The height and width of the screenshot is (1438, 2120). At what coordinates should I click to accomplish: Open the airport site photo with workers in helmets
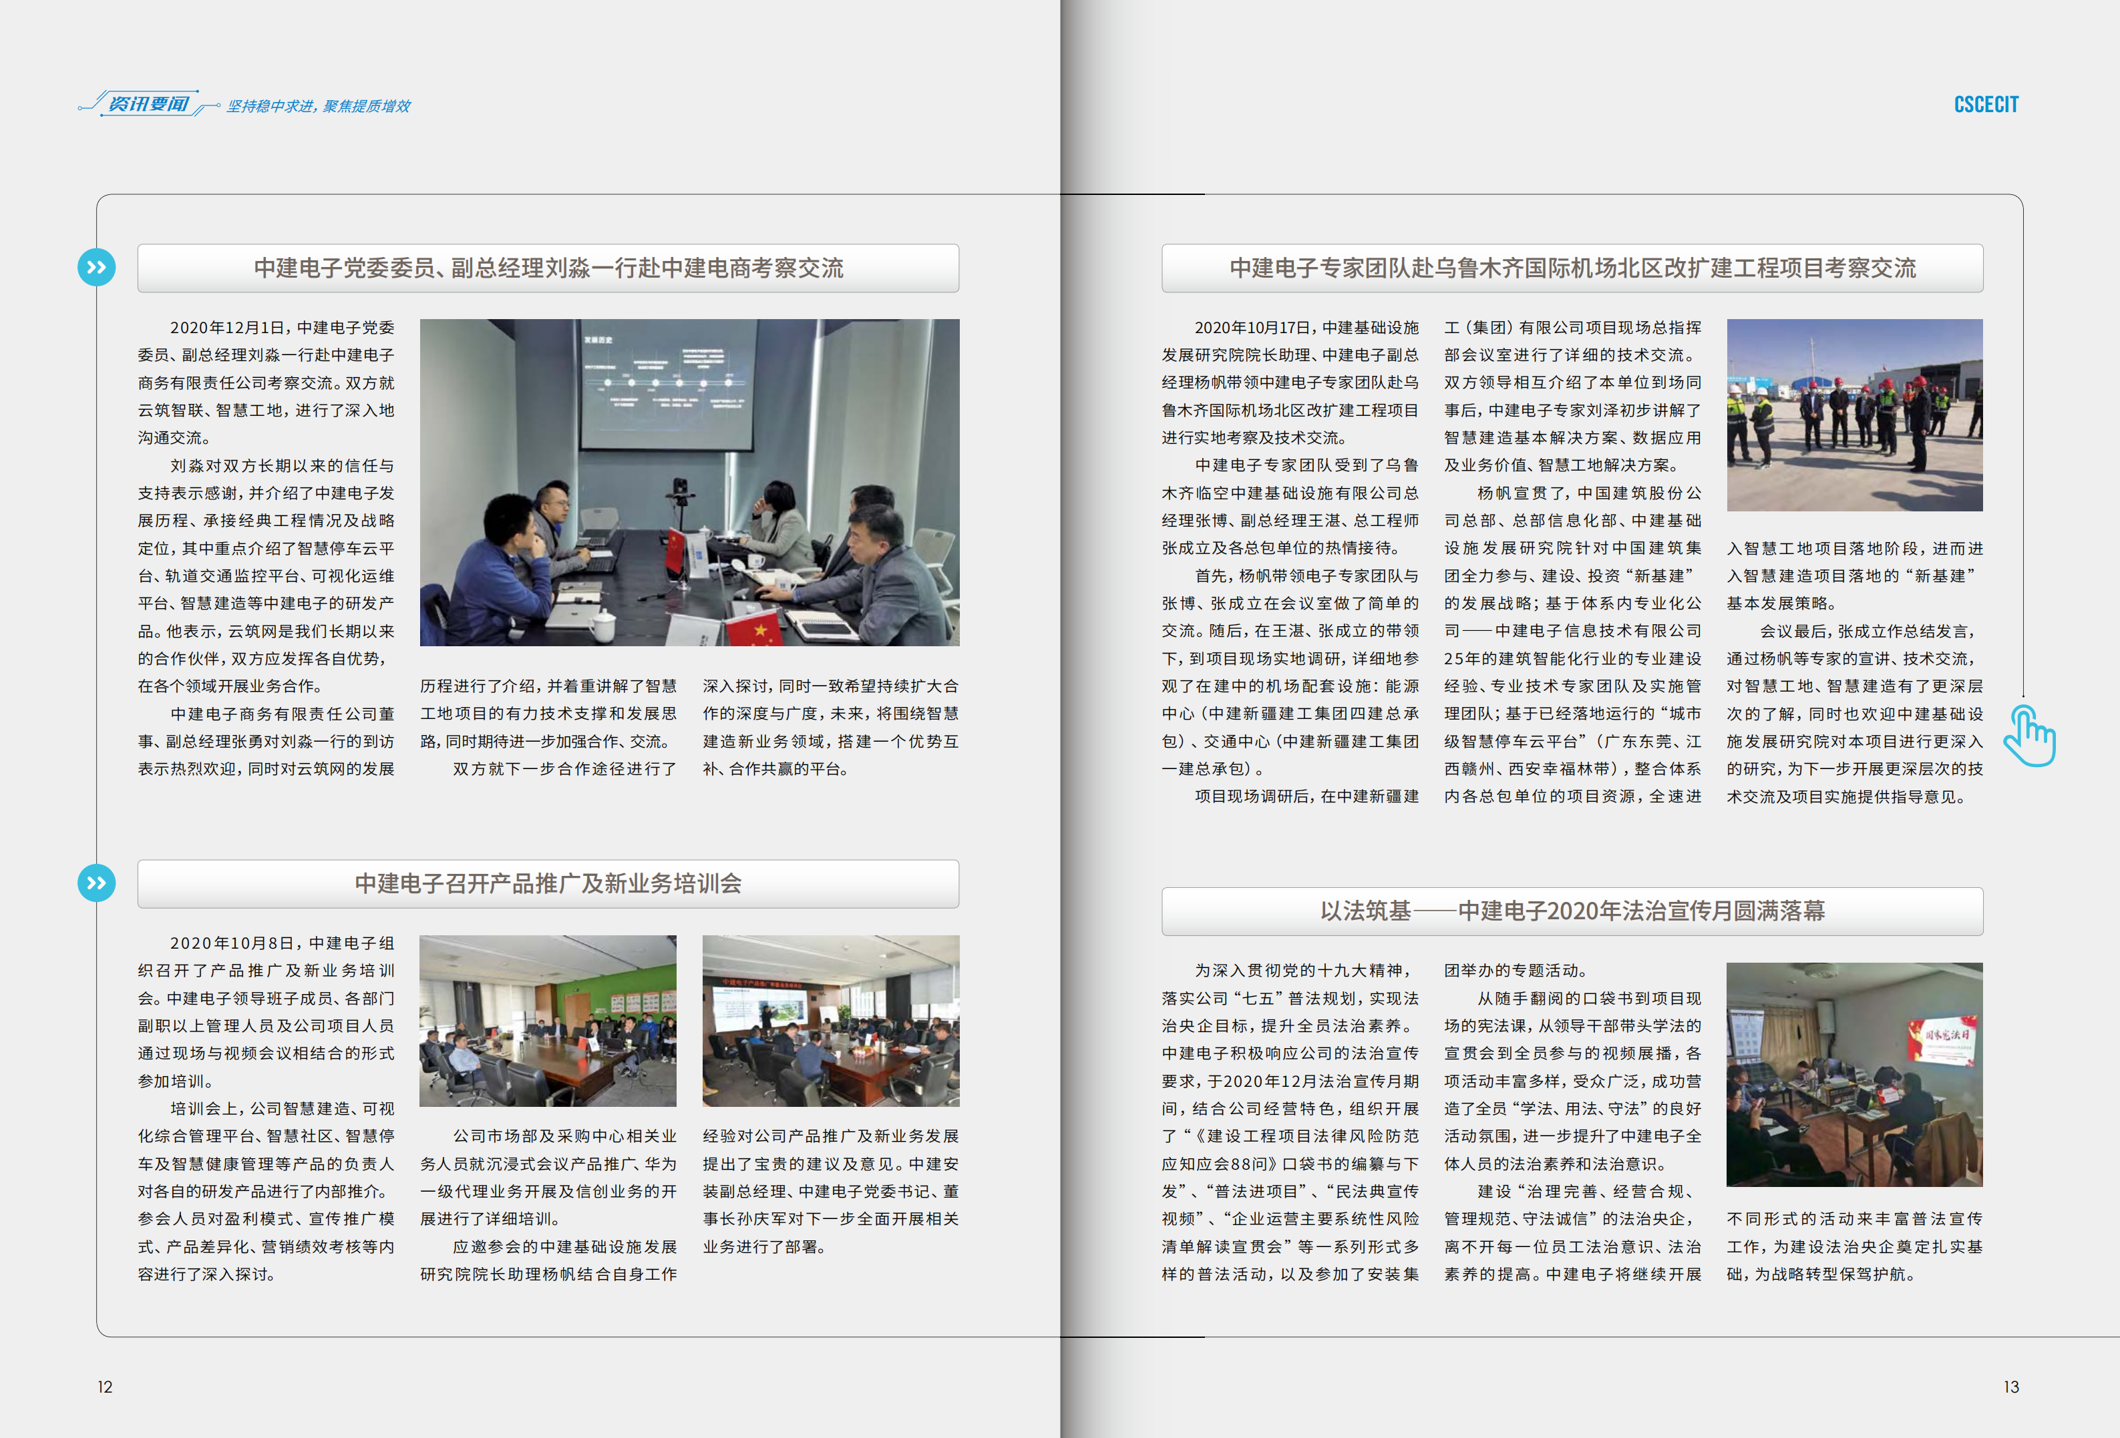[x=1855, y=415]
